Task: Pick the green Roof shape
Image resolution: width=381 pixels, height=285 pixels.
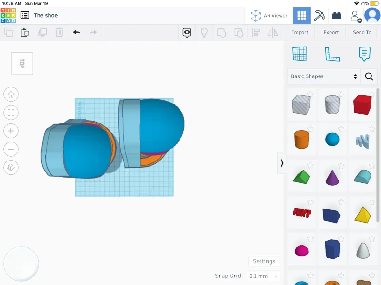Action: pos(301,177)
